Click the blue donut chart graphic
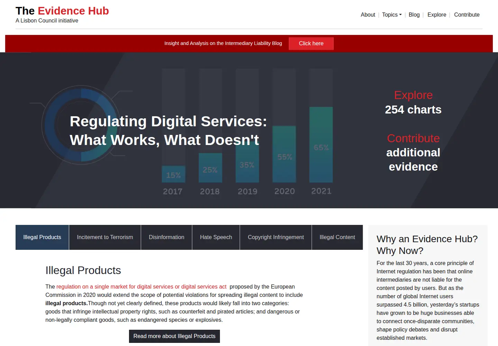Viewport: 498px width, 346px height. [81, 125]
